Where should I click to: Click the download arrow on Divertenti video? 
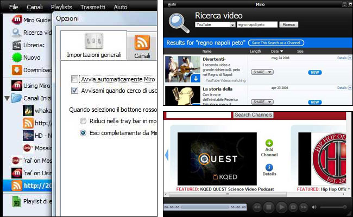pyautogui.click(x=195, y=79)
